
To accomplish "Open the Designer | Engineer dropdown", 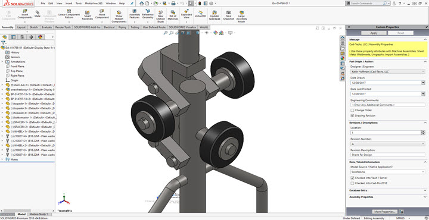I will tap(387, 71).
